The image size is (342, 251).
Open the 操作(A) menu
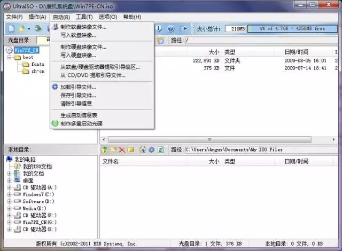(x=37, y=17)
